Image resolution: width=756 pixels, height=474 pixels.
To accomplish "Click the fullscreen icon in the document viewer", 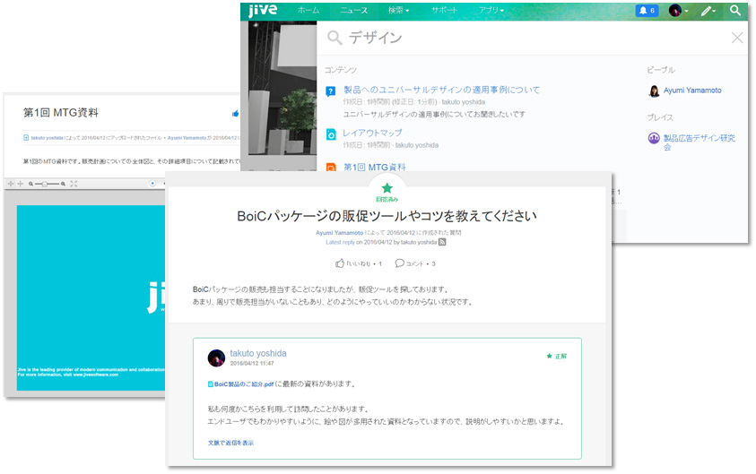I will tap(74, 184).
